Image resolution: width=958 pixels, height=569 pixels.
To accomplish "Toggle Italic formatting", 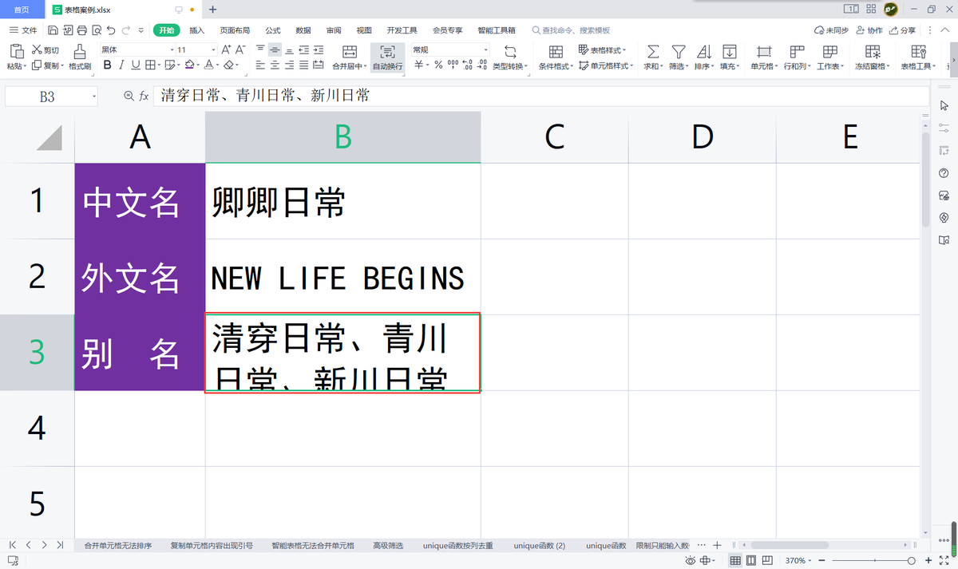I will pos(121,65).
